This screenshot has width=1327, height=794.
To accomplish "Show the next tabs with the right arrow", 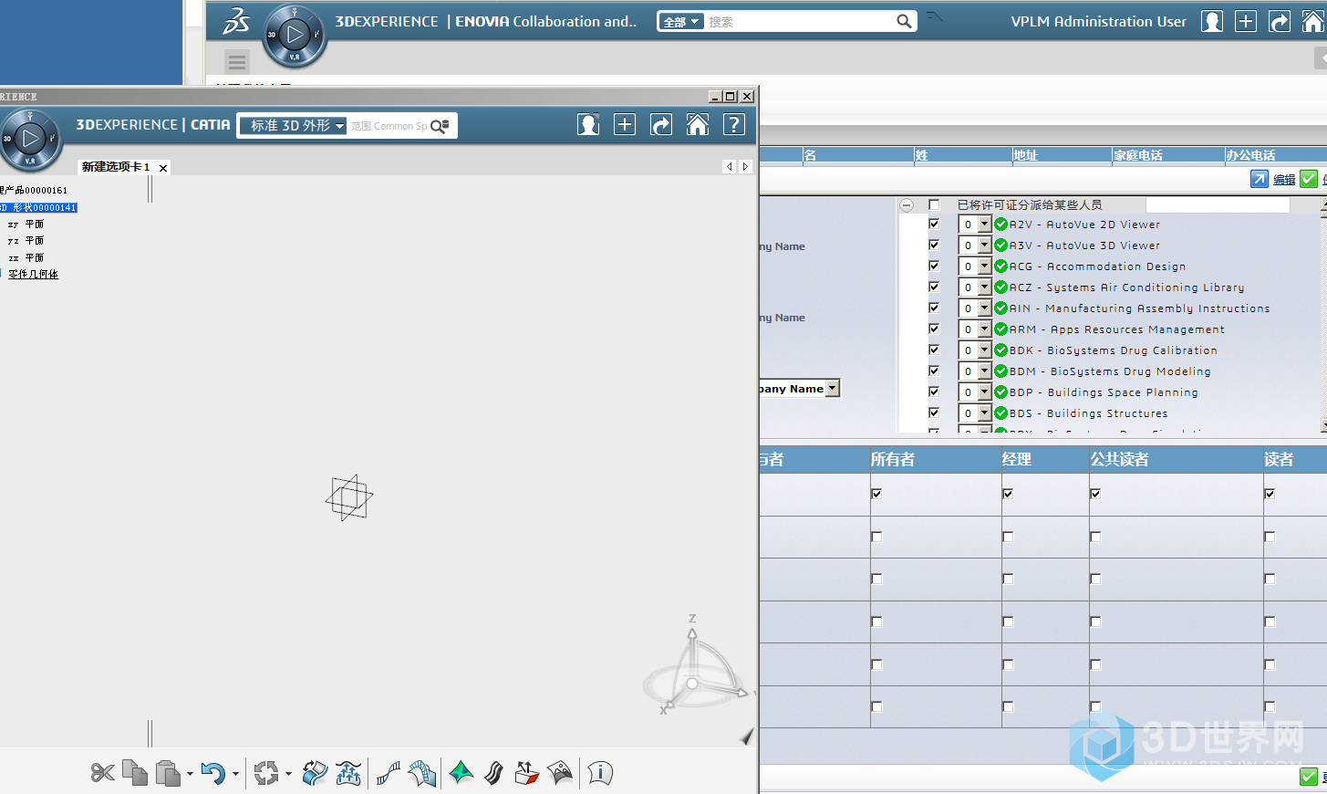I will coord(745,167).
